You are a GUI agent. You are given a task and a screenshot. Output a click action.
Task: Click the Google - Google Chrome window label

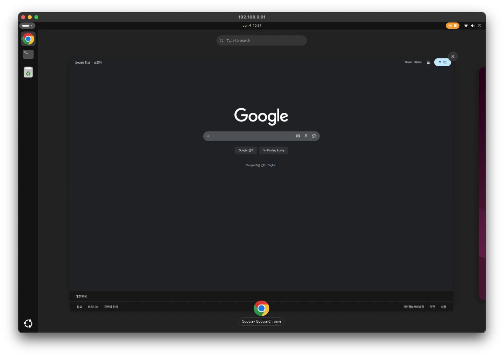click(x=261, y=321)
